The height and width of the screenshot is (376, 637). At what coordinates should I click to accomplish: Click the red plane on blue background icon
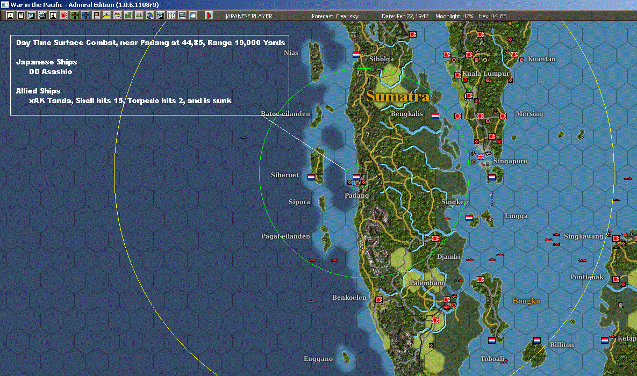click(x=85, y=16)
